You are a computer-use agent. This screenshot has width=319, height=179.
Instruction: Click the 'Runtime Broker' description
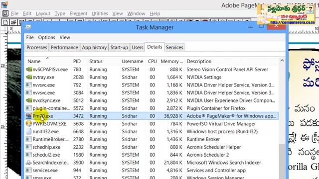[x=203, y=139]
